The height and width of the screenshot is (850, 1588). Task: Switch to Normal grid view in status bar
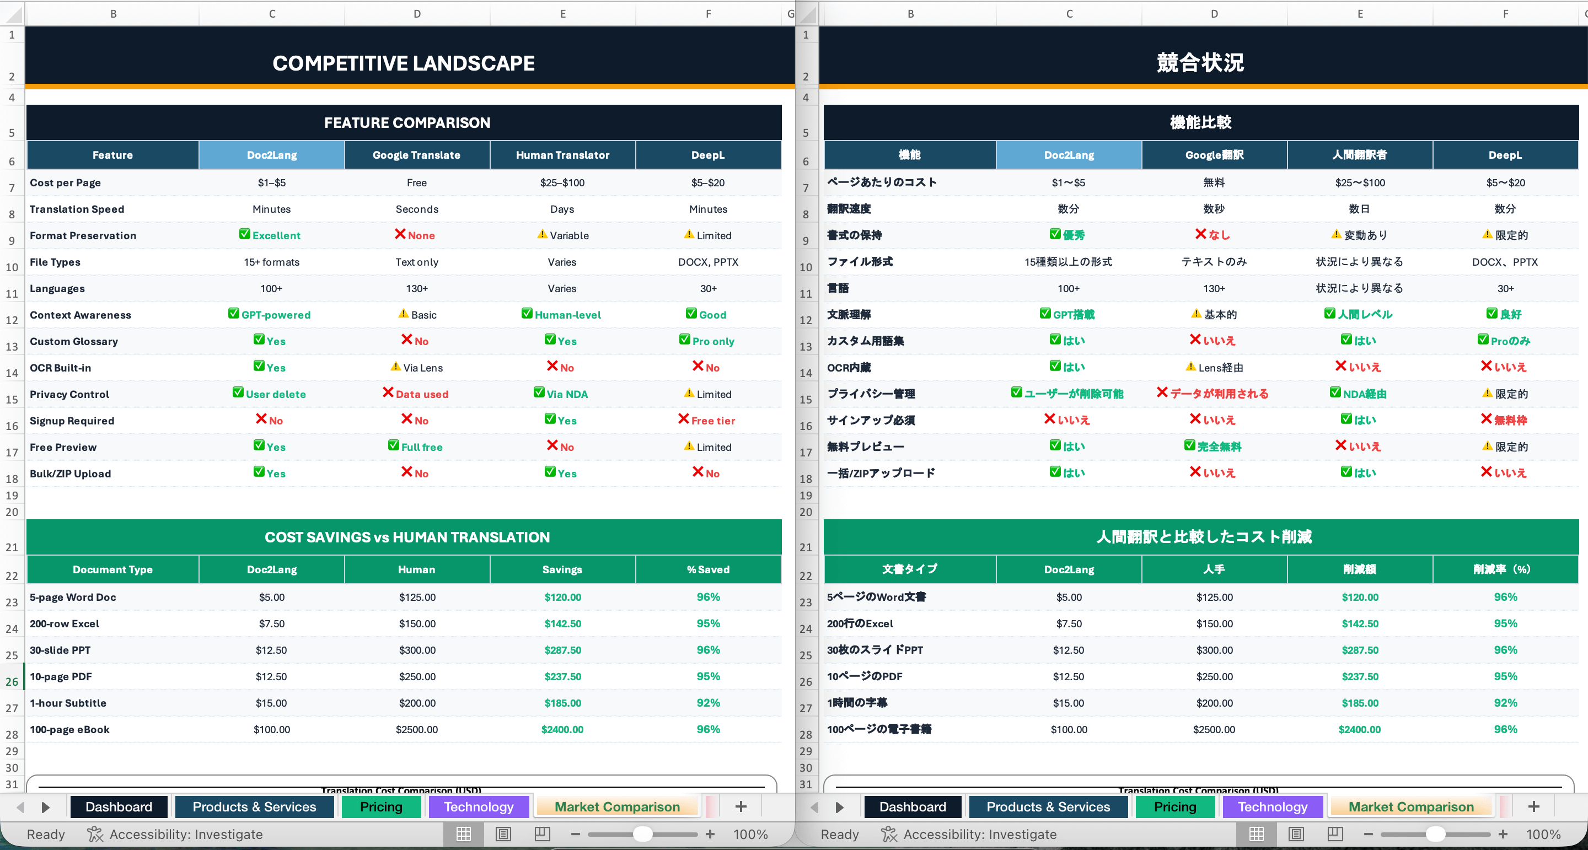click(x=464, y=834)
